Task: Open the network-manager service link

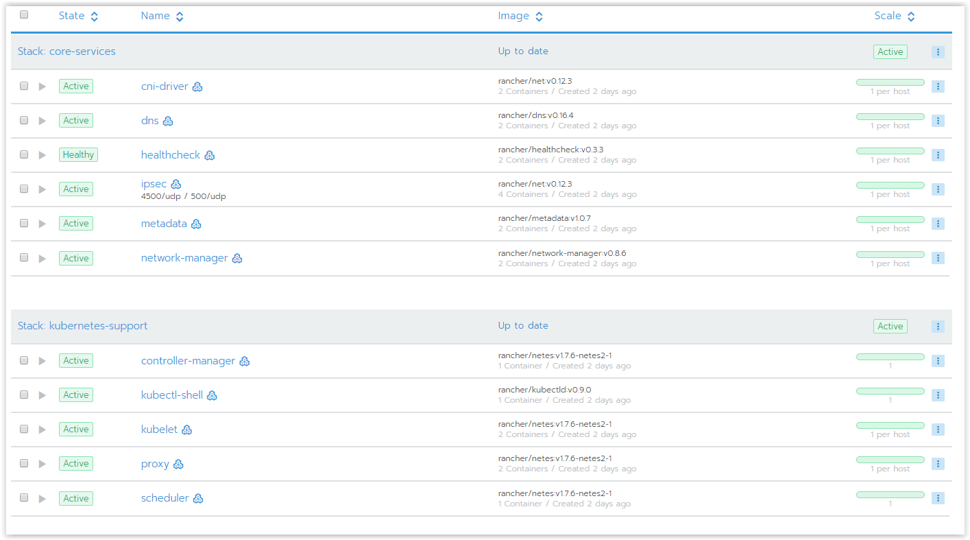Action: pyautogui.click(x=184, y=258)
